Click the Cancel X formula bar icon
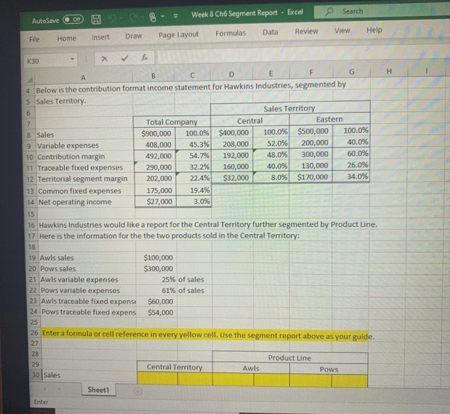Screen dimensions: 450x414 coord(105,59)
